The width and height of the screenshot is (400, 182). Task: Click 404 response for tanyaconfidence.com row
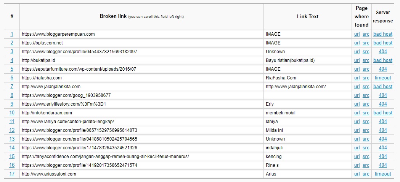point(383,156)
